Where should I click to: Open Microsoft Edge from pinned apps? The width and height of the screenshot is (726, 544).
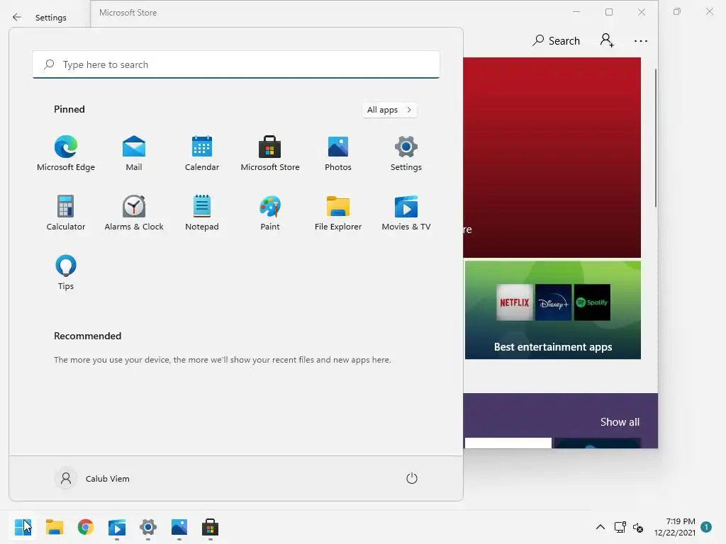click(x=66, y=153)
